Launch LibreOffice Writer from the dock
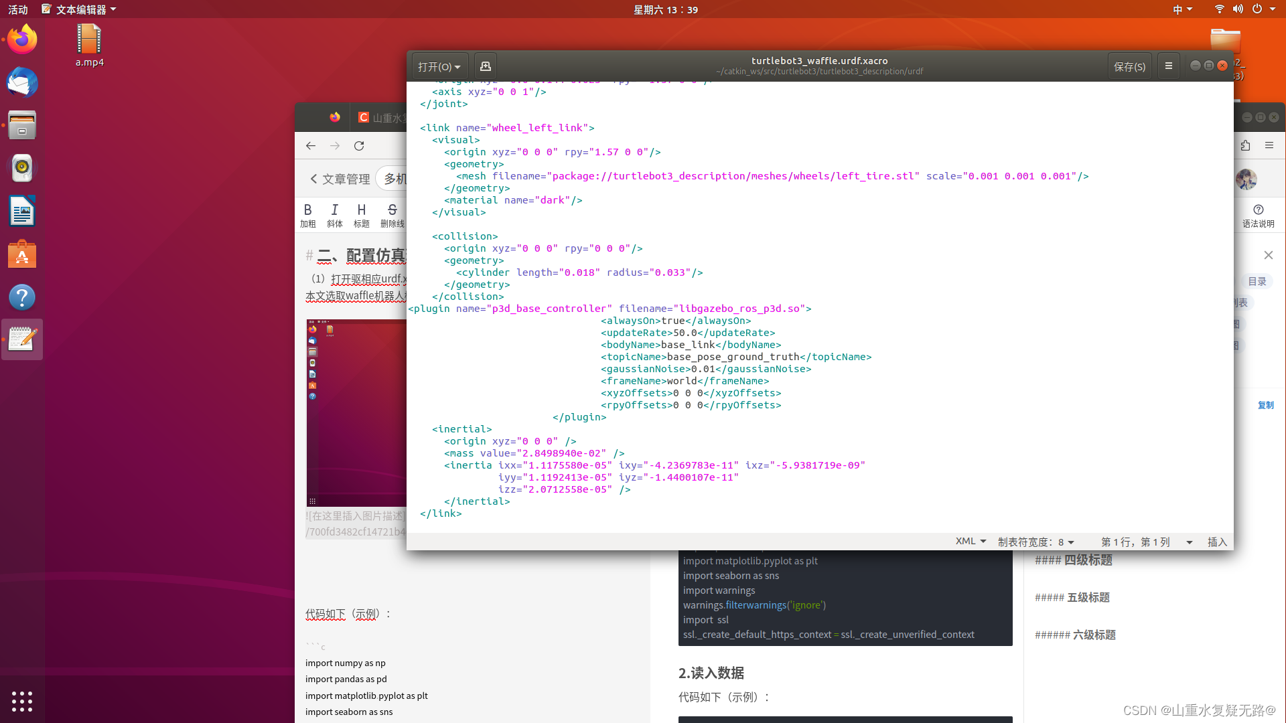Image resolution: width=1286 pixels, height=723 pixels. [22, 212]
